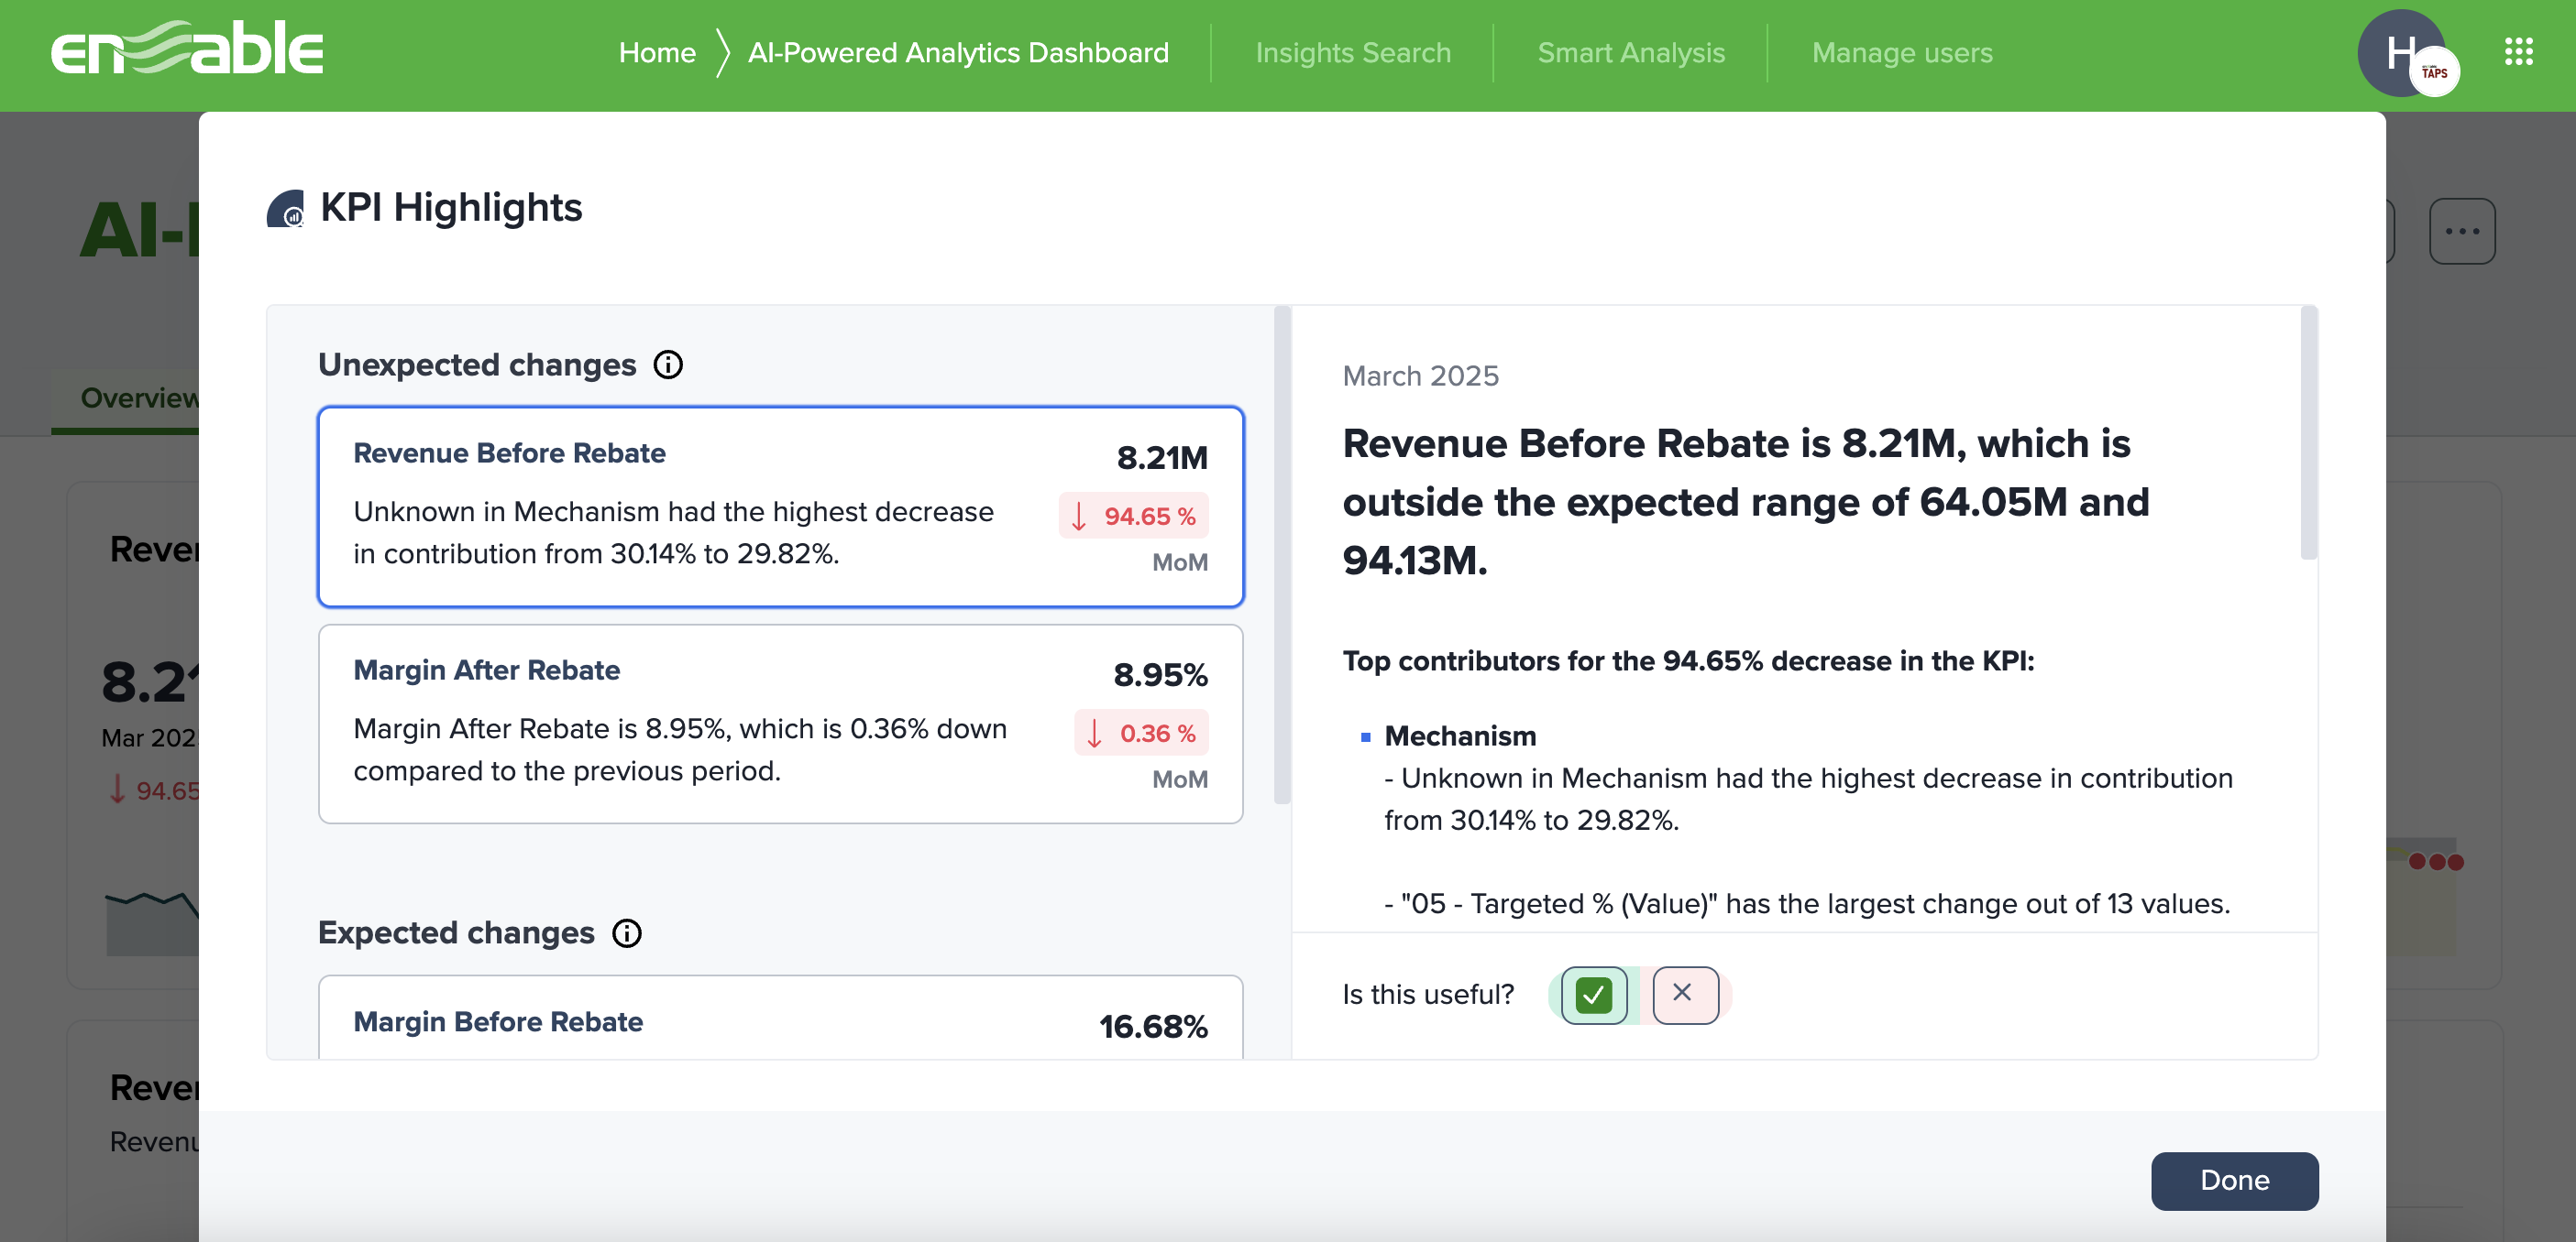Open the Manage users link
2576x1242 pixels.
[x=1901, y=52]
